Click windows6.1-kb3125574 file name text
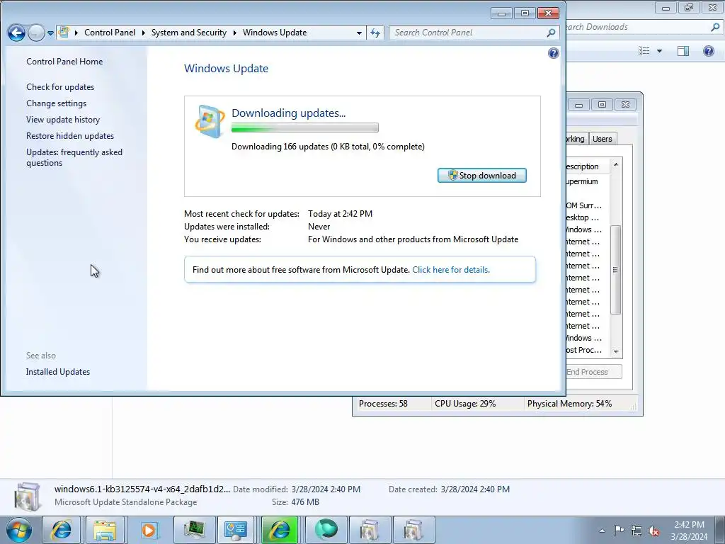 point(142,489)
